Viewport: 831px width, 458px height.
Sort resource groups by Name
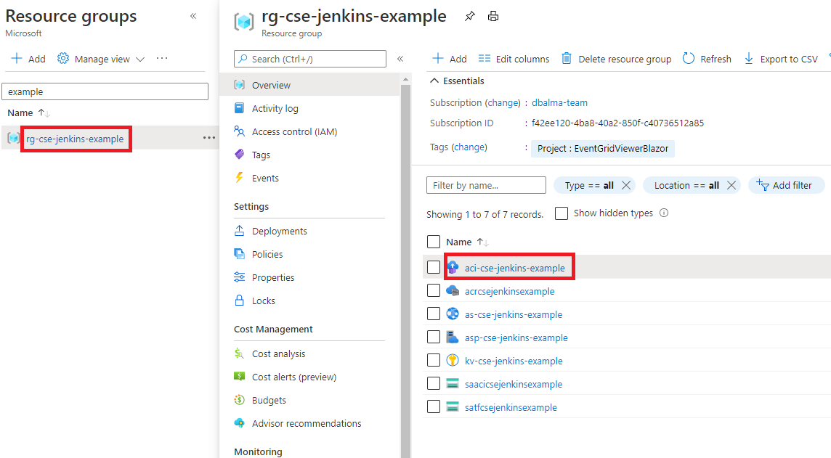tap(28, 113)
